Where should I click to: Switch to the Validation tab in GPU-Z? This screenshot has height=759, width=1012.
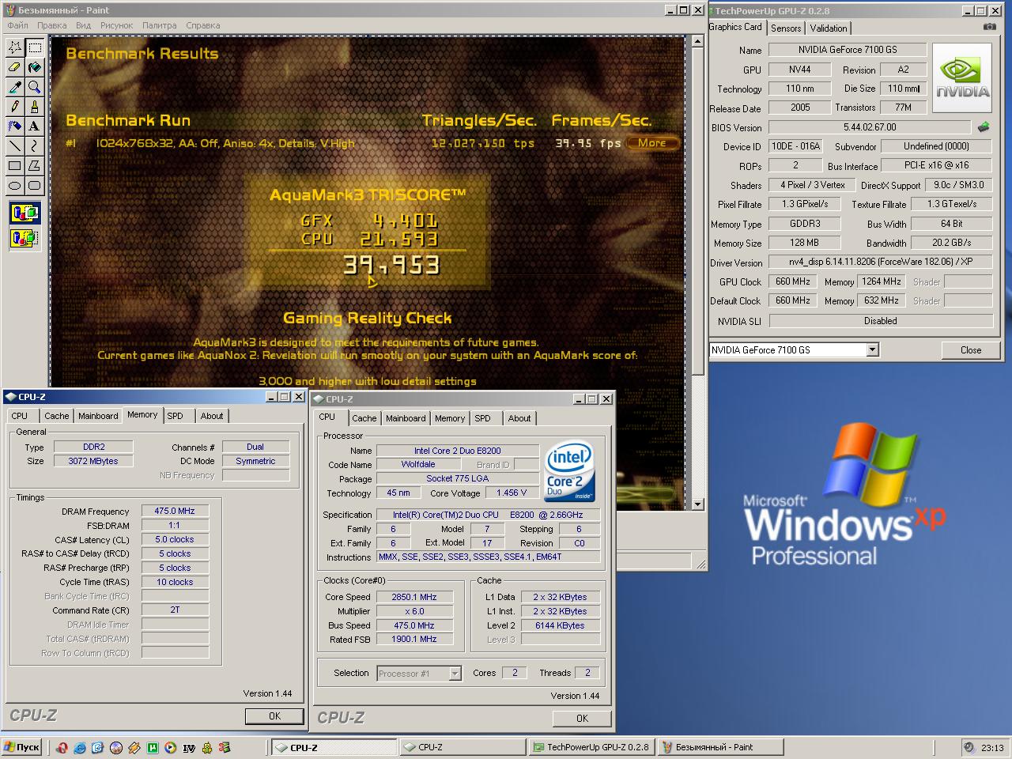tap(829, 28)
